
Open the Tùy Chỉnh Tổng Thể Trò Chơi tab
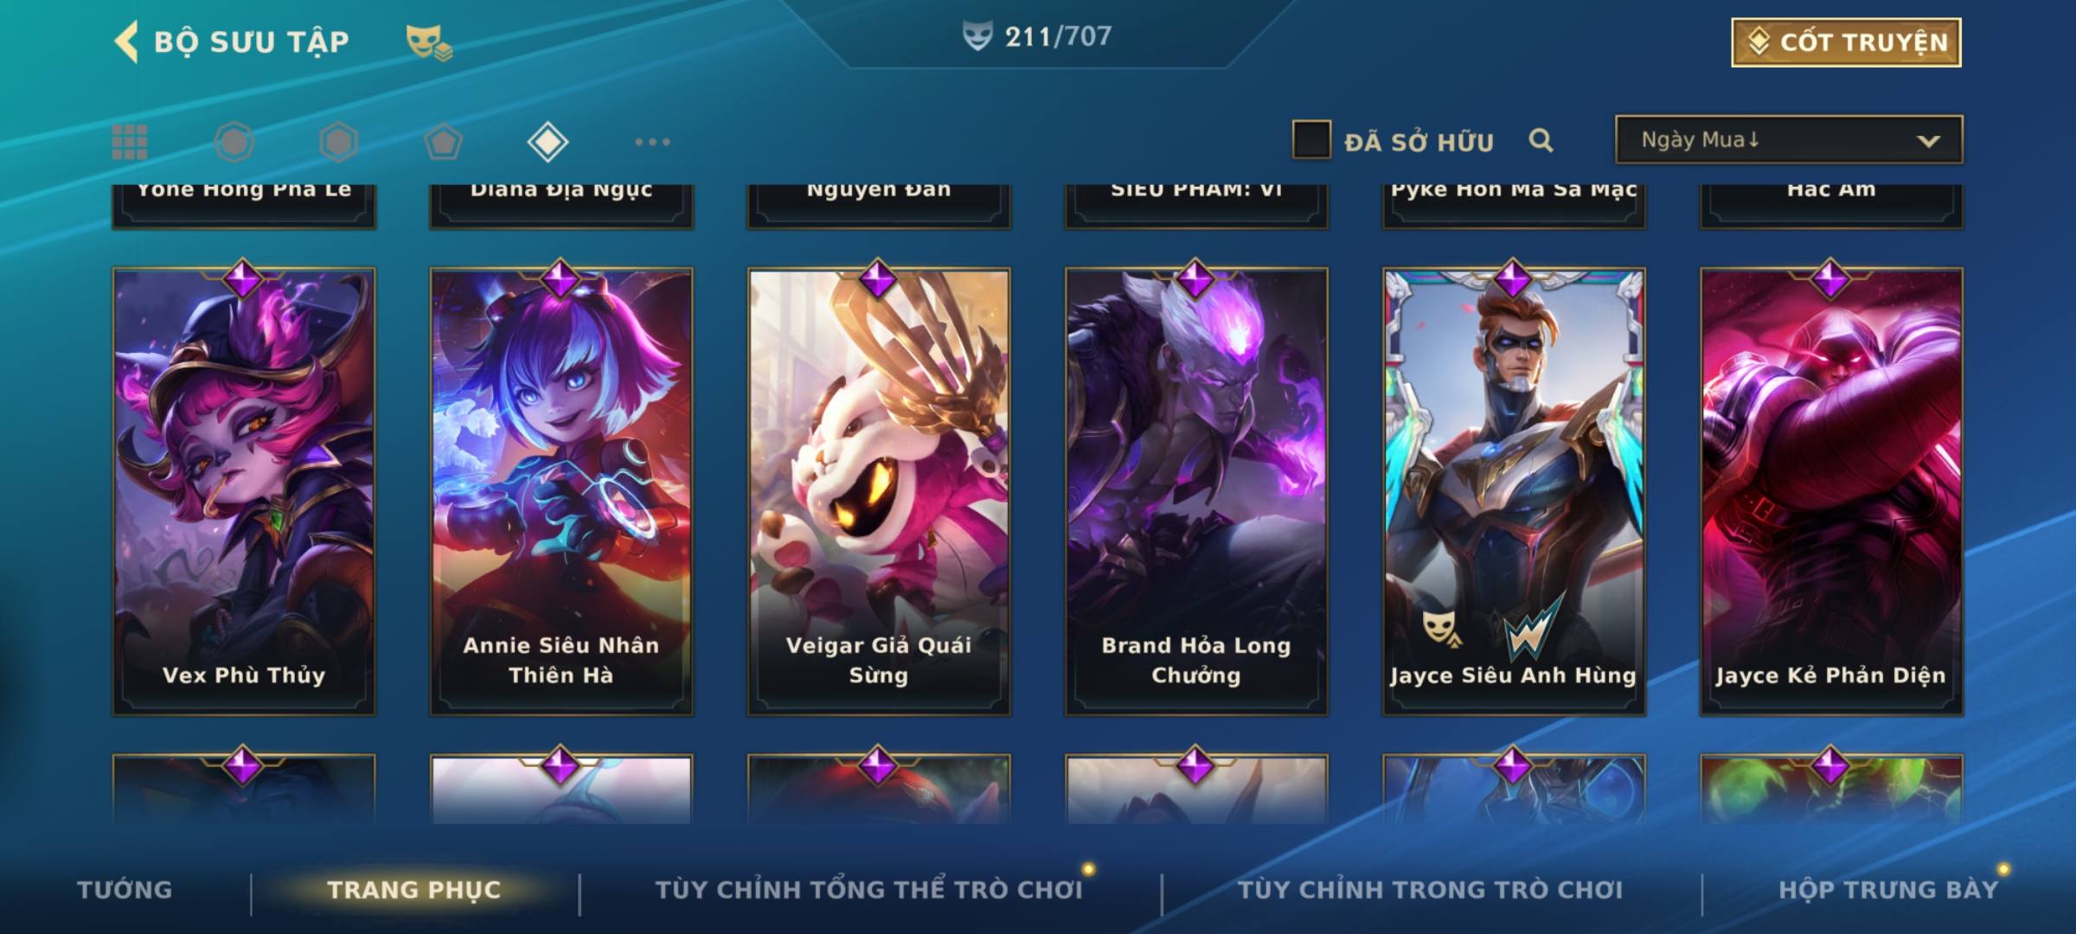coord(868,889)
